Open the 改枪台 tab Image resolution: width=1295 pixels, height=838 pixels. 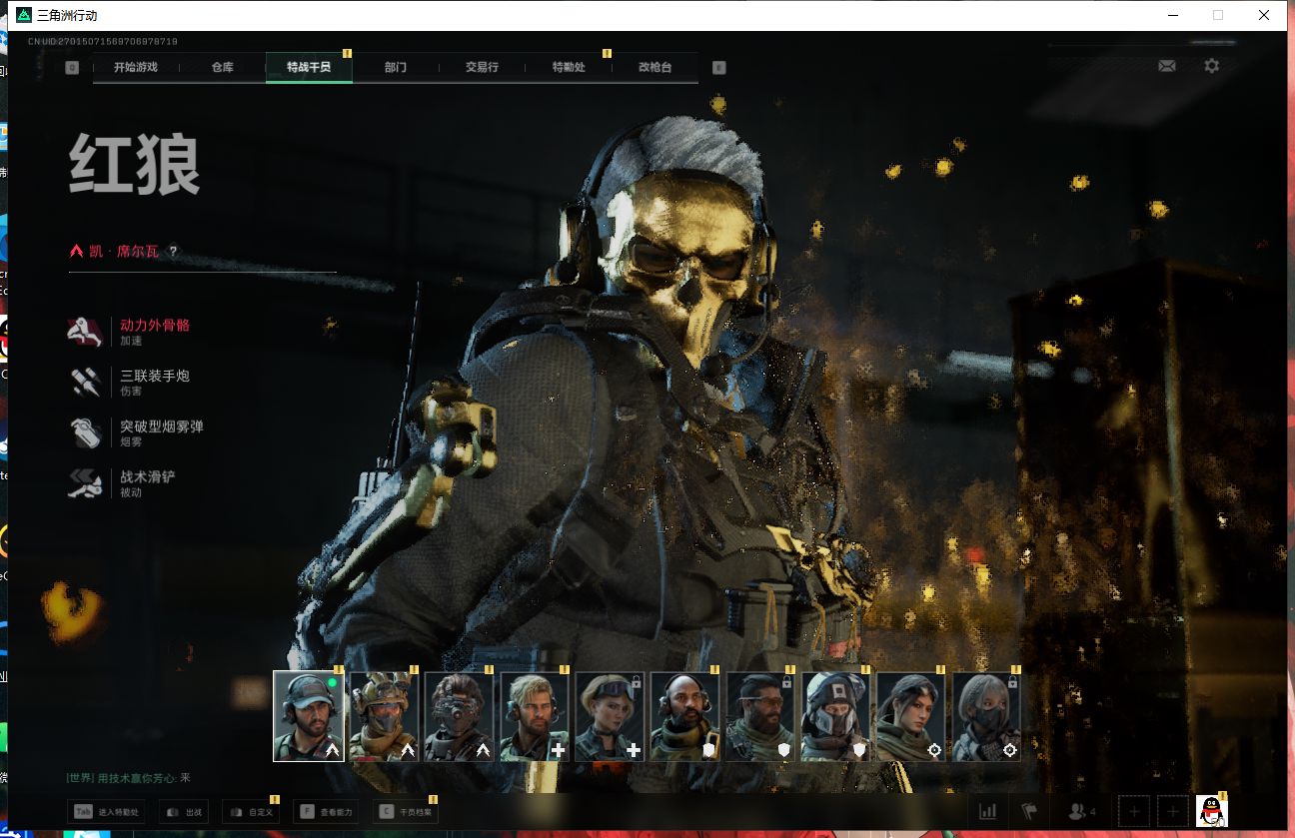point(654,68)
